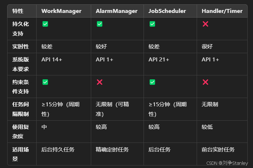Click the 实时性 row label
The height and width of the screenshot is (168, 253).
pos(20,46)
